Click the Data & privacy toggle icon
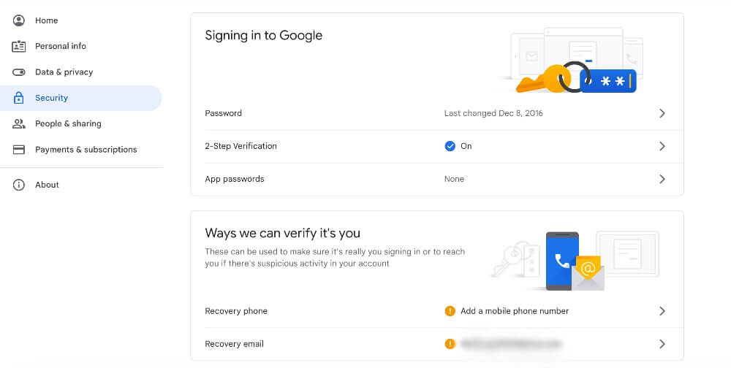This screenshot has width=731, height=368. pos(19,72)
